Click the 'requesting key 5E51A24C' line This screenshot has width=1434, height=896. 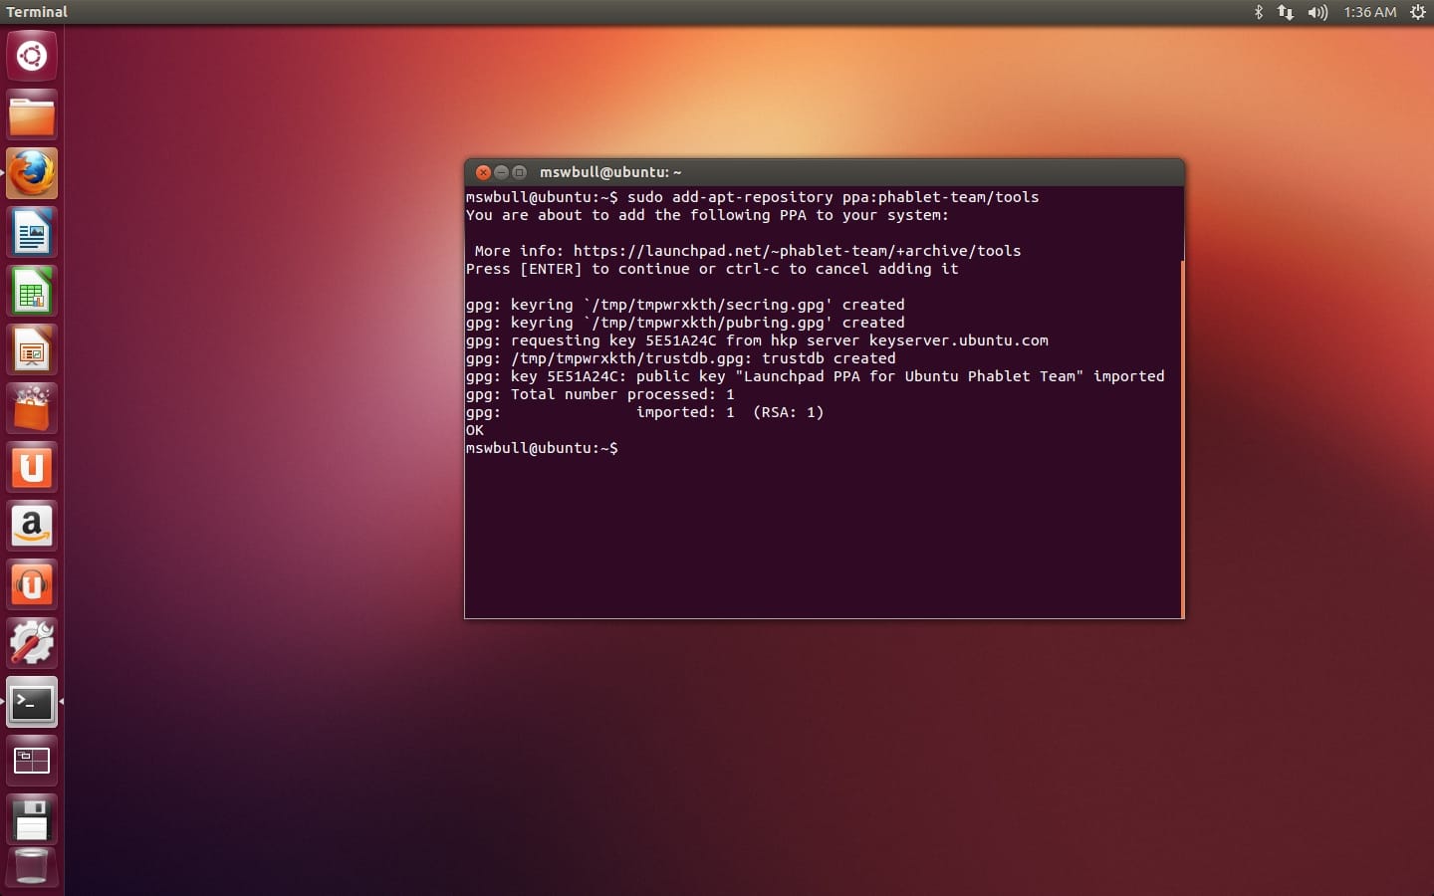click(x=757, y=340)
